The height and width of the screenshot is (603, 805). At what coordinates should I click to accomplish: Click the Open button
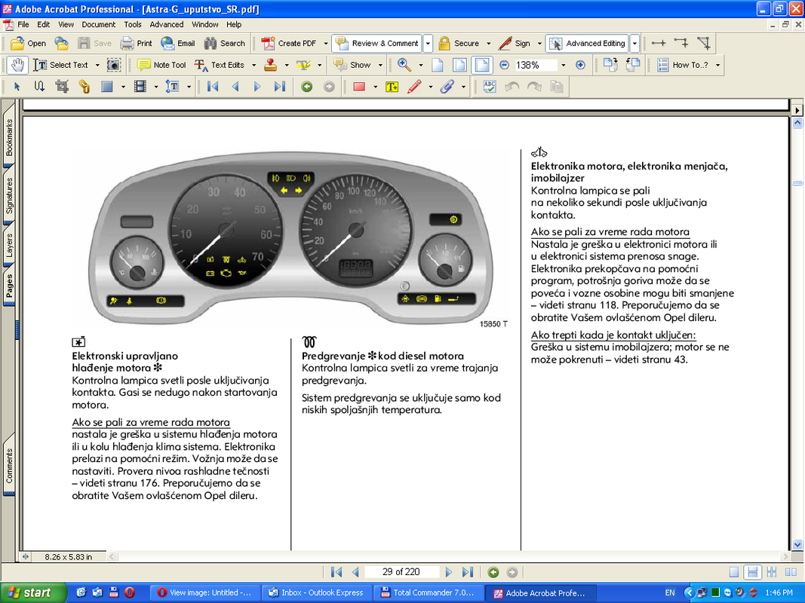28,44
